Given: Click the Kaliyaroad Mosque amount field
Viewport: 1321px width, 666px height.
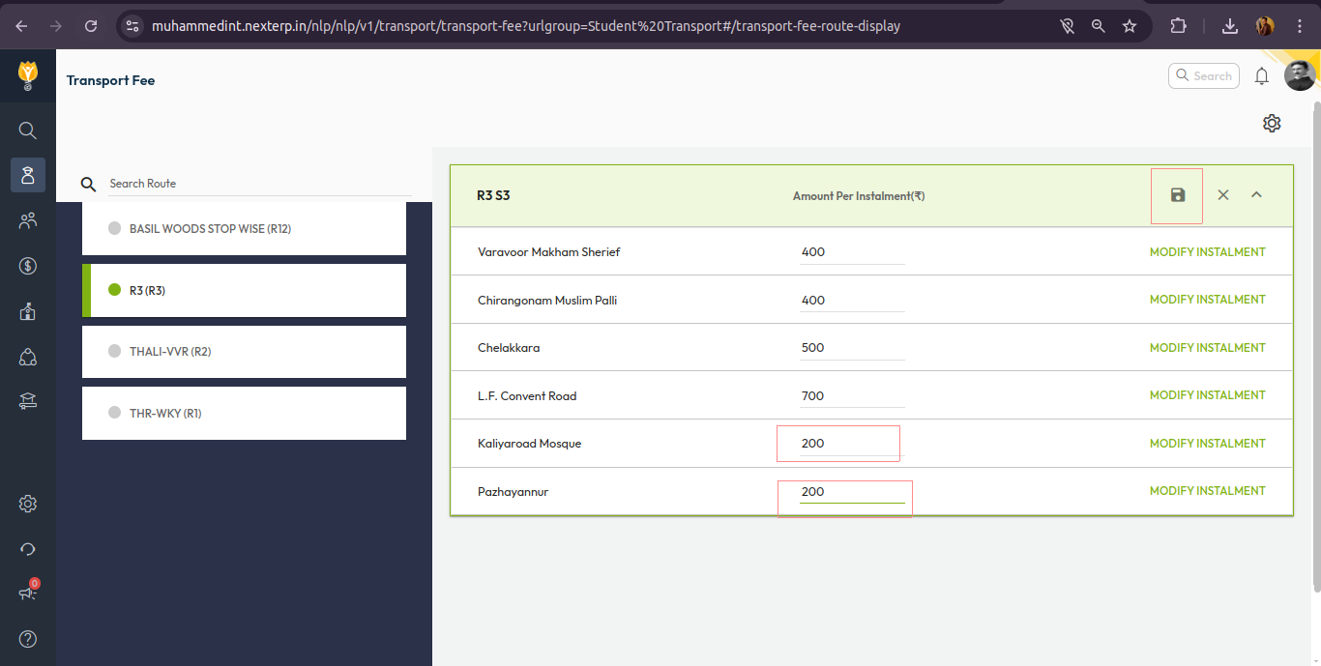Looking at the screenshot, I should [851, 444].
